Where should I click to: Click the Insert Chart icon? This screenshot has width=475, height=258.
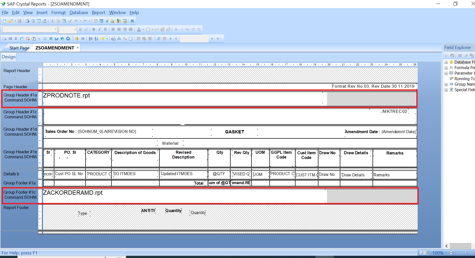[x=57, y=39]
